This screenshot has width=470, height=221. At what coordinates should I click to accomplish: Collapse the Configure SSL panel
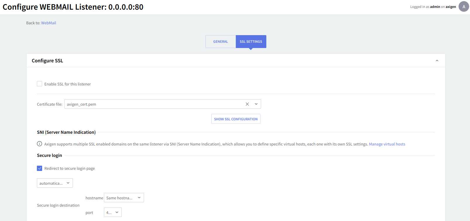coord(437,61)
